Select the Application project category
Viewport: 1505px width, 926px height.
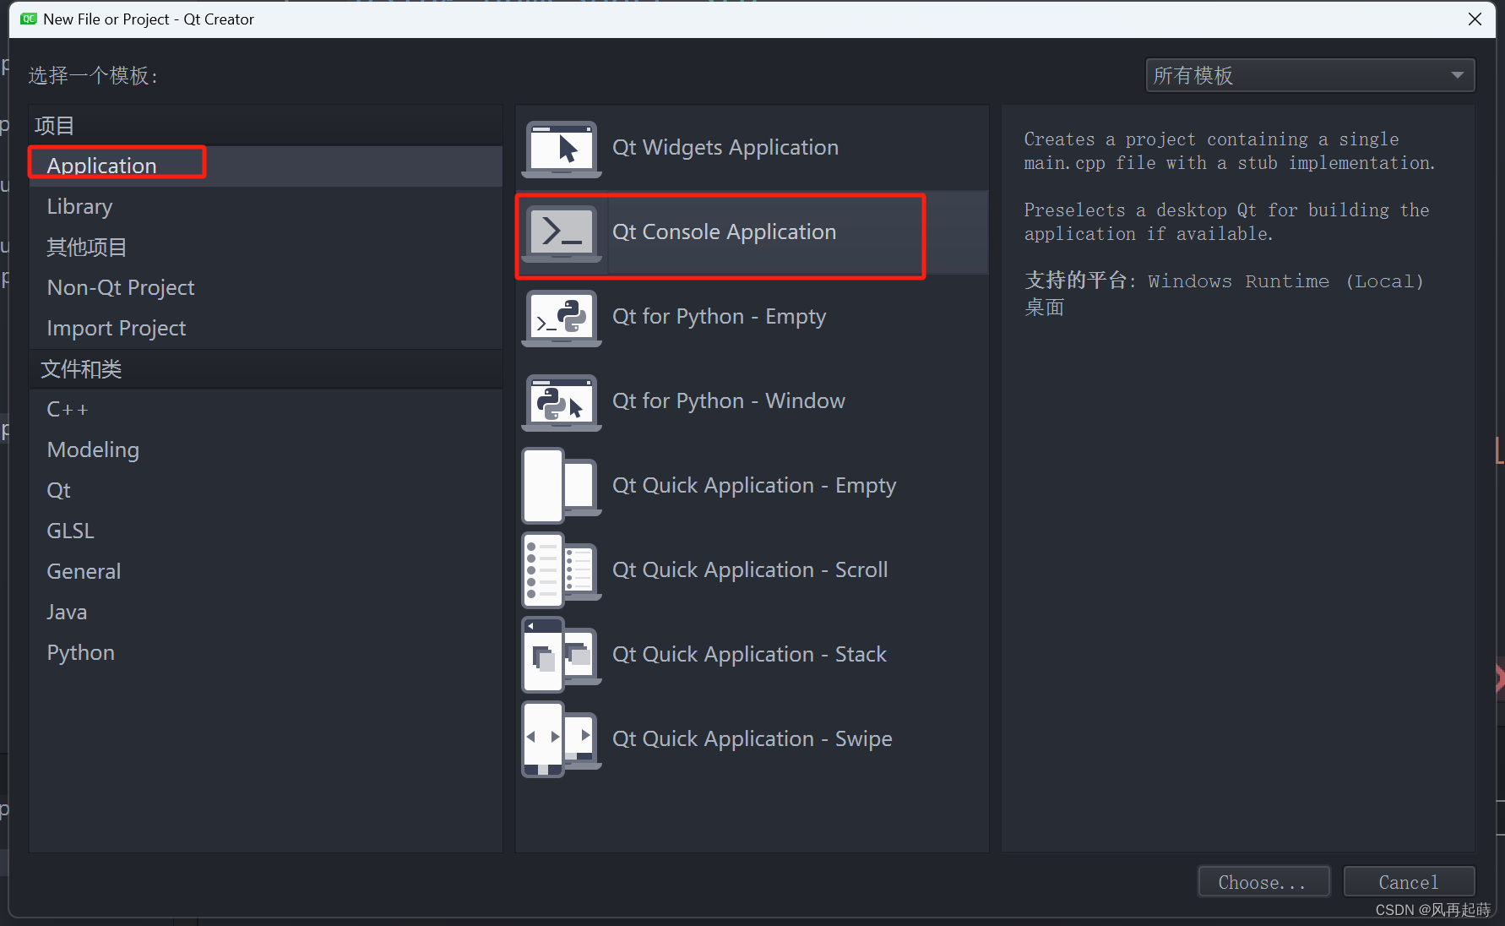tap(266, 166)
